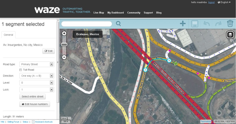Open the Community menu
This screenshot has width=236, height=124.
click(x=134, y=13)
